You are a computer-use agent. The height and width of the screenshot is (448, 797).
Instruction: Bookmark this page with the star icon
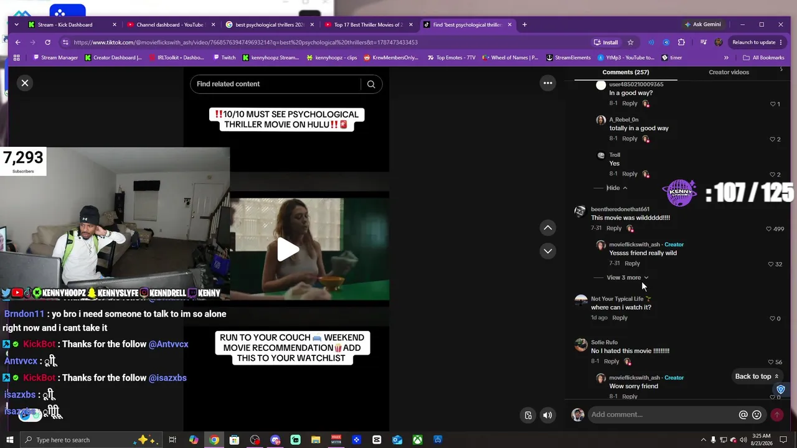pyautogui.click(x=630, y=42)
